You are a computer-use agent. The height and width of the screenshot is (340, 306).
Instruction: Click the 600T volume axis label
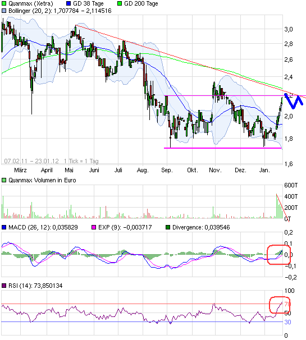point(291,185)
